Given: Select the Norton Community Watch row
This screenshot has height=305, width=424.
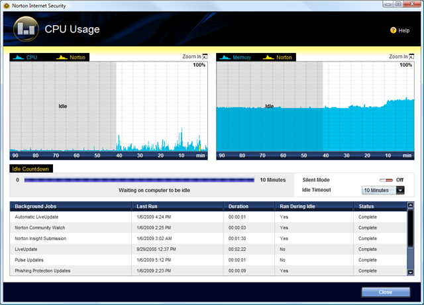Looking at the screenshot, I should [208, 228].
